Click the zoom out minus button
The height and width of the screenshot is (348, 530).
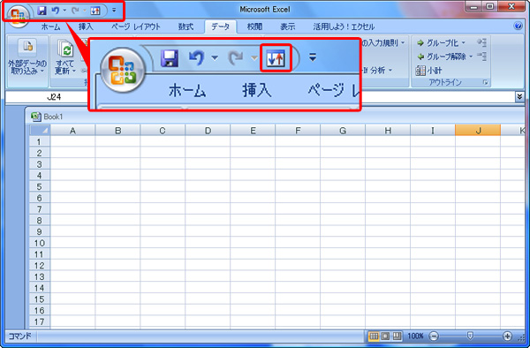[434, 336]
